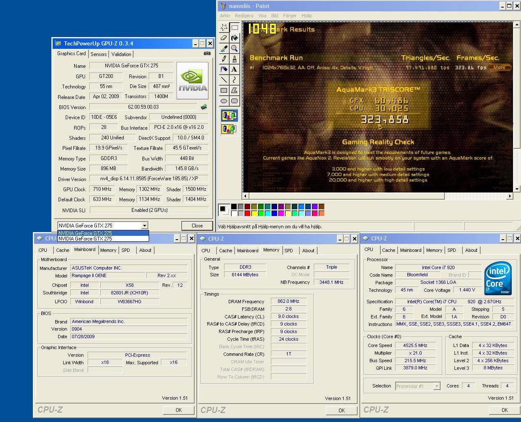
Task: Click Paint horizontal scrollbar left arrow
Action: click(246, 196)
